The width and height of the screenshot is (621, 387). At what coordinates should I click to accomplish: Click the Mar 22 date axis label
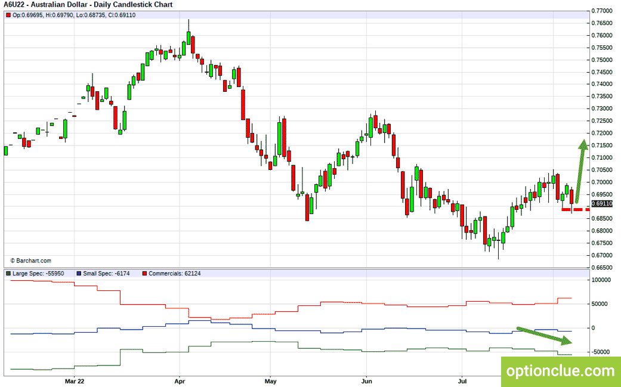click(x=75, y=382)
